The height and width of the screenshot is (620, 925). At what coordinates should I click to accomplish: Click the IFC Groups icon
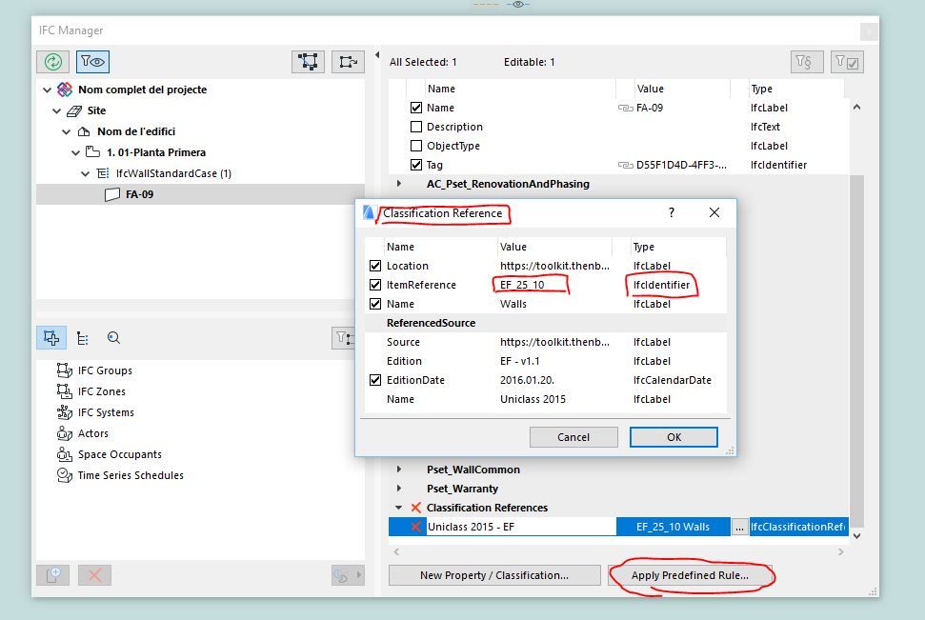point(64,370)
